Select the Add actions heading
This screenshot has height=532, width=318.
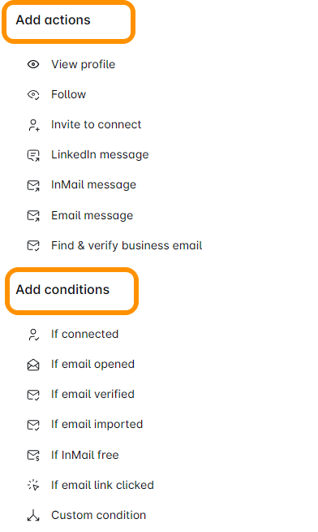pyautogui.click(x=54, y=20)
